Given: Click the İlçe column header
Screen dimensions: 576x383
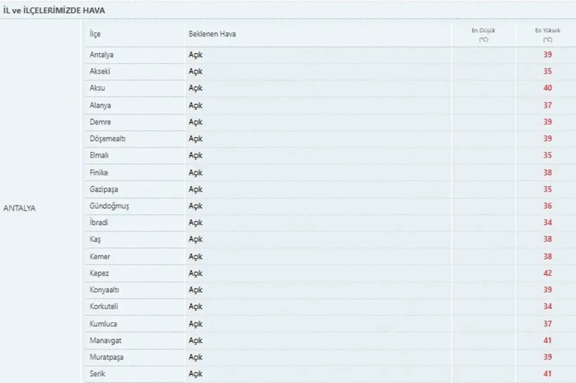Looking at the screenshot, I should point(94,34).
